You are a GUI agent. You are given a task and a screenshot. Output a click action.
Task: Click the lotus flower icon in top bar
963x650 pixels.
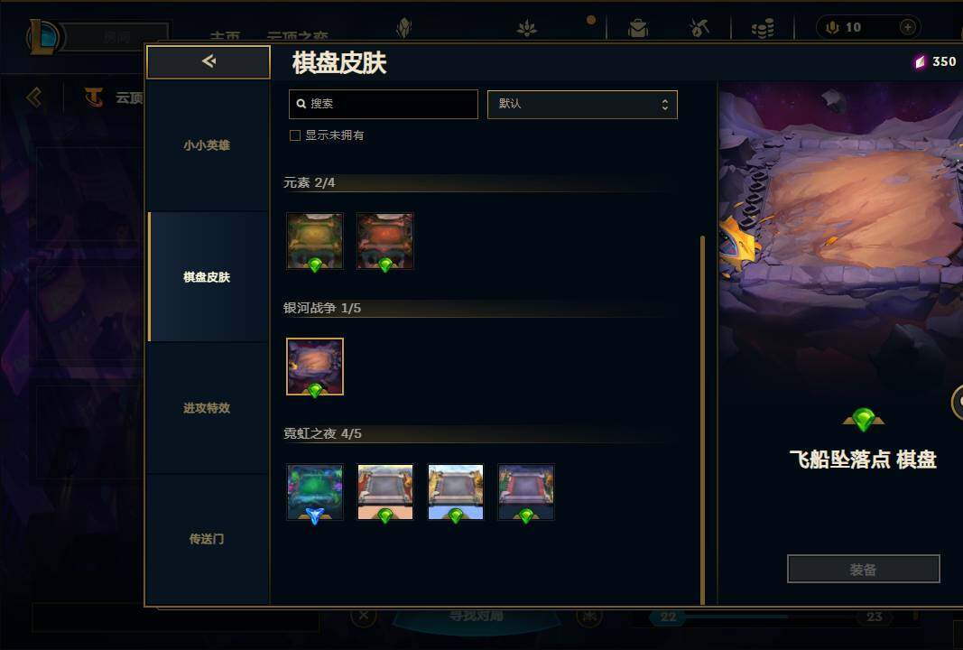[526, 28]
